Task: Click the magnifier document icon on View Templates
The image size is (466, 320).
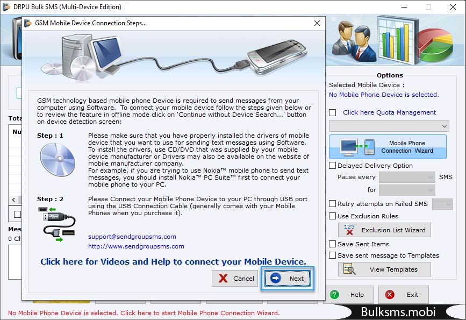Action: [349, 269]
